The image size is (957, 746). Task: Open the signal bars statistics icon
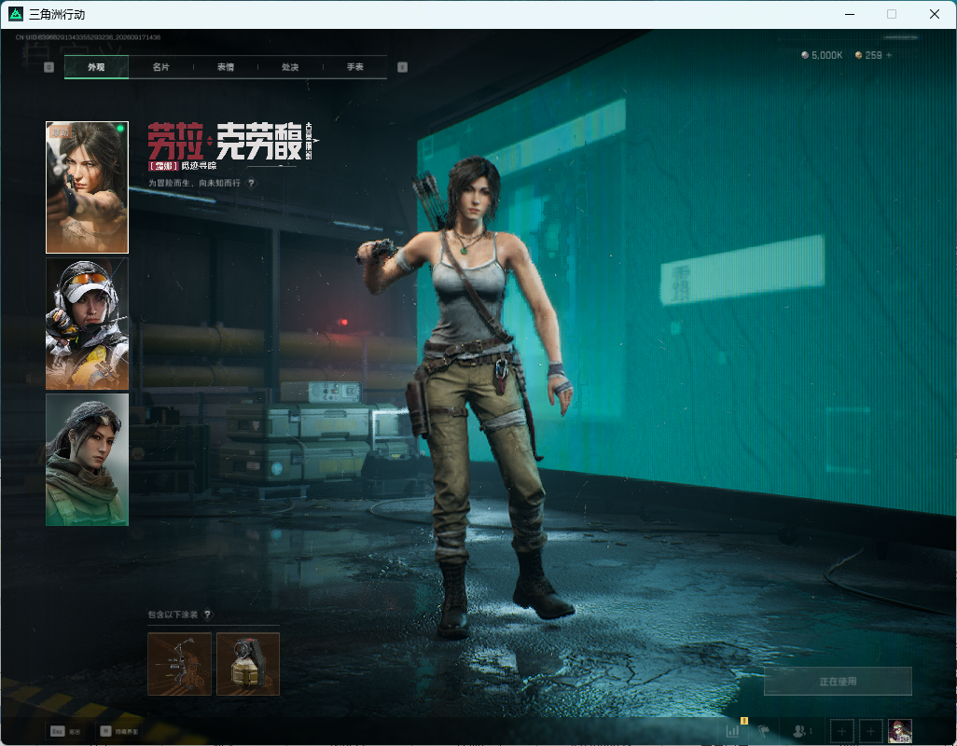pos(733,731)
